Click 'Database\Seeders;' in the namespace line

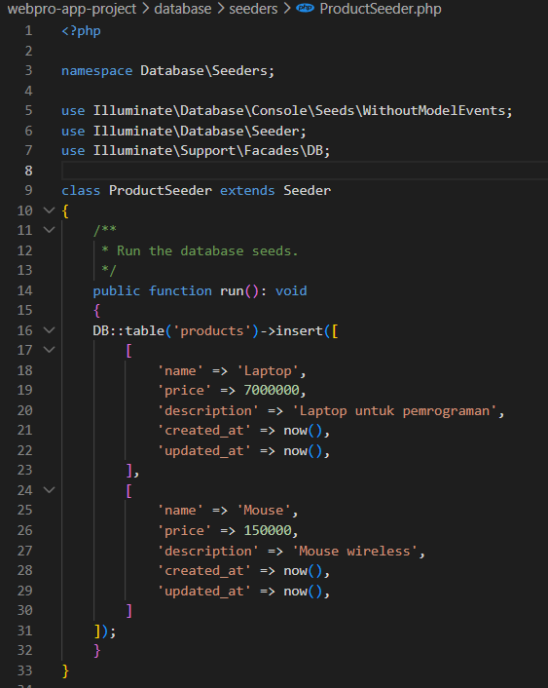[207, 70]
